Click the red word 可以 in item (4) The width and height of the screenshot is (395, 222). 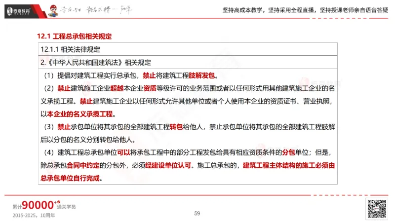click(x=123, y=152)
